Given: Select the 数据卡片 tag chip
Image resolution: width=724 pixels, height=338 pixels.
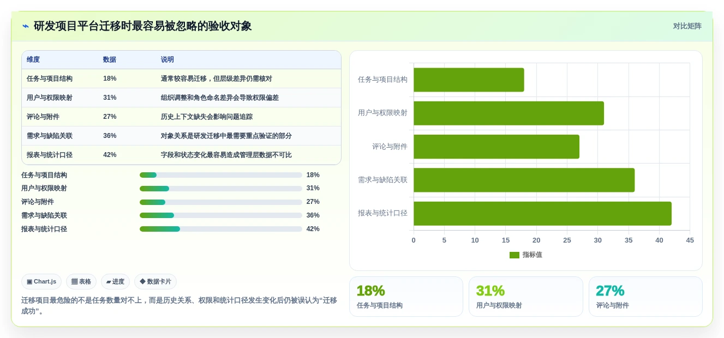Looking at the screenshot, I should point(155,281).
